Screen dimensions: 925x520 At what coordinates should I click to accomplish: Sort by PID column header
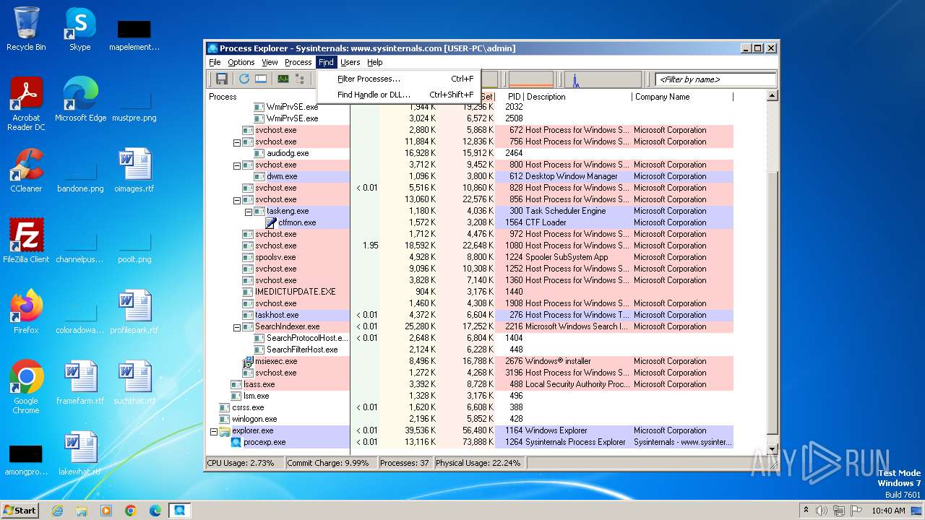[x=514, y=97]
